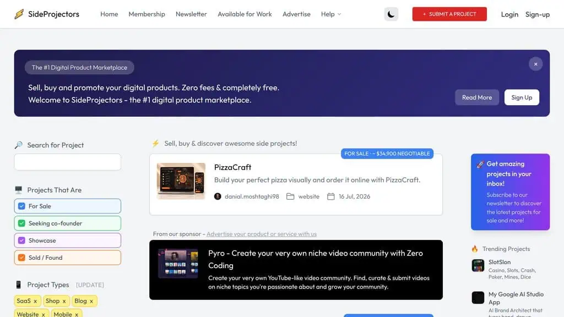Screen dimensions: 564x317
Task: Uncheck the Seeking co-founder checkbox
Action: coord(21,223)
